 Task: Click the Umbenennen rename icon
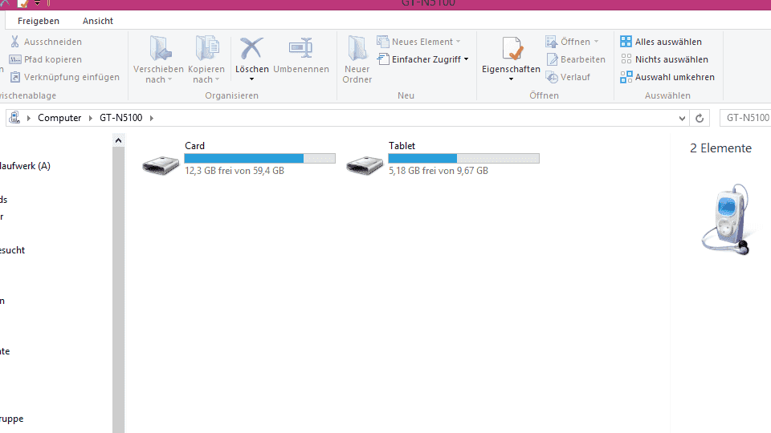pos(300,48)
